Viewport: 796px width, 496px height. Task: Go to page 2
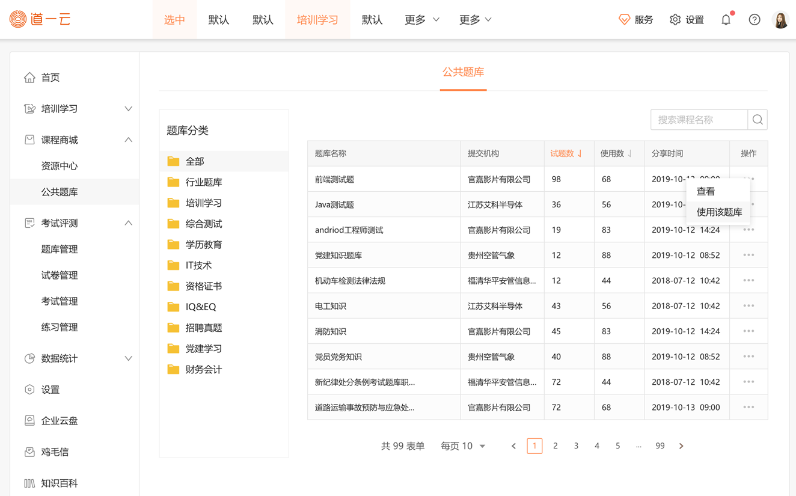(555, 446)
